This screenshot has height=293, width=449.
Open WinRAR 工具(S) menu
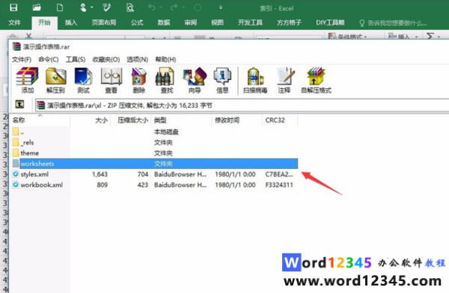point(76,60)
